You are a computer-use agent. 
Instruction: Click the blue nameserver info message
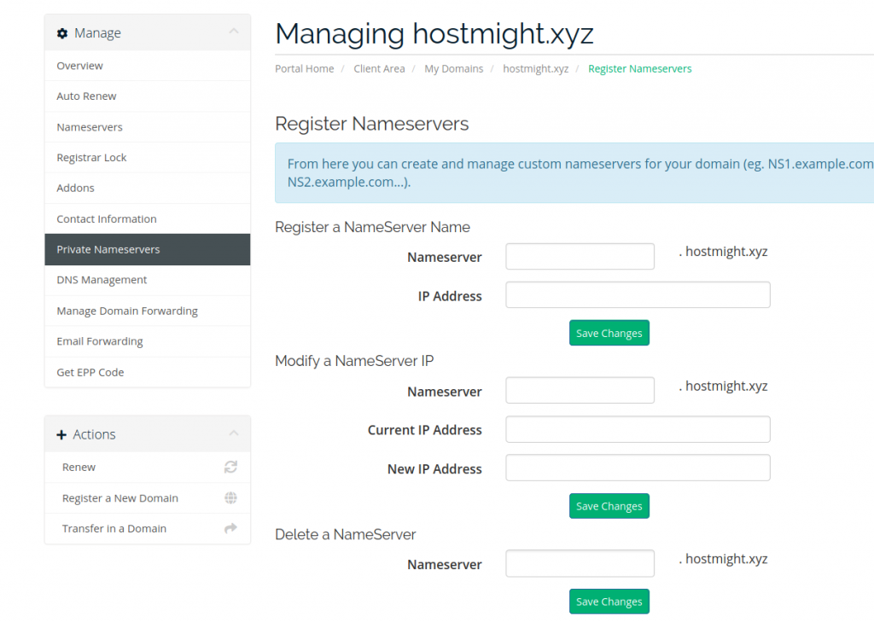click(x=574, y=172)
